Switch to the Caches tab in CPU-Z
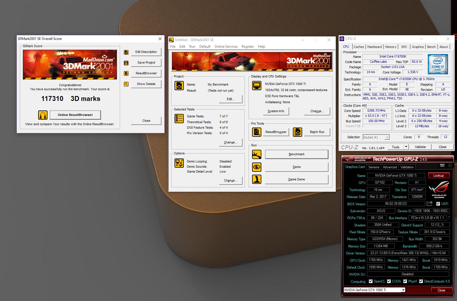This screenshot has height=301, width=457. coord(359,47)
